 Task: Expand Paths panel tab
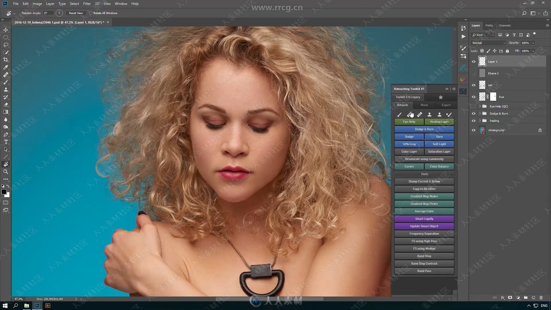489,25
